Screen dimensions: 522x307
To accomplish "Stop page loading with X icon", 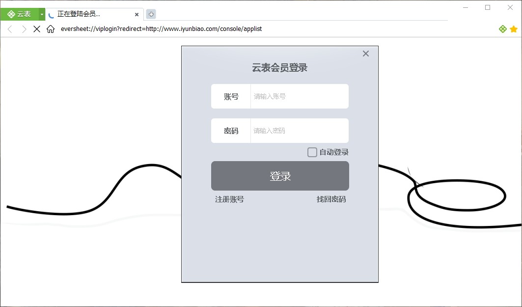I will coord(37,29).
